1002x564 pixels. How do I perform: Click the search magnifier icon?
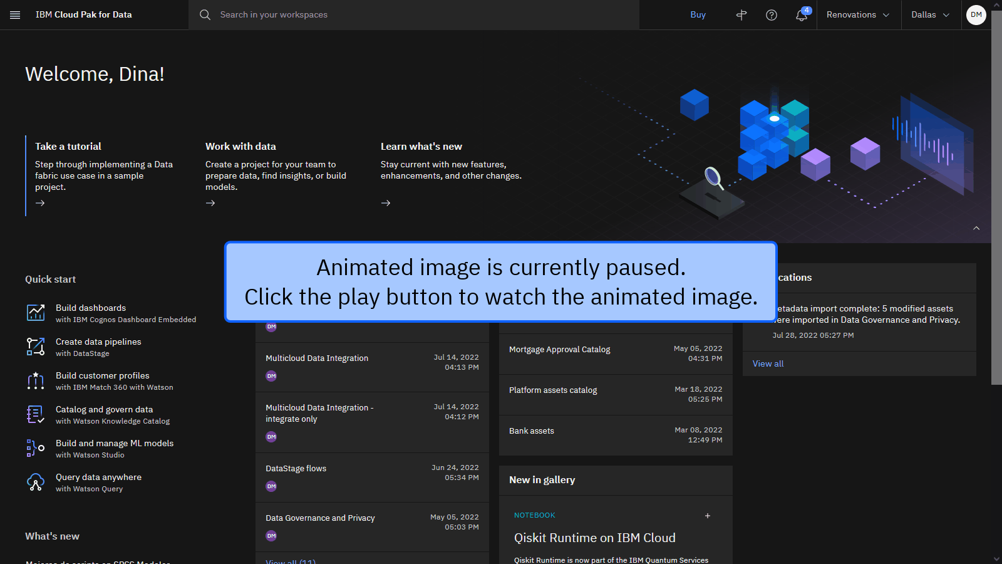coord(205,15)
